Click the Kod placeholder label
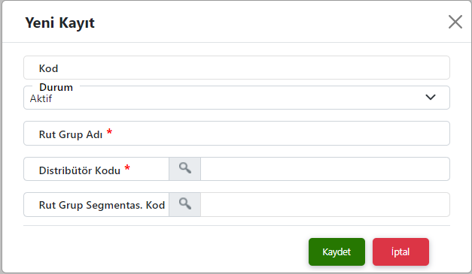Image resolution: width=472 pixels, height=274 pixels. [x=48, y=68]
